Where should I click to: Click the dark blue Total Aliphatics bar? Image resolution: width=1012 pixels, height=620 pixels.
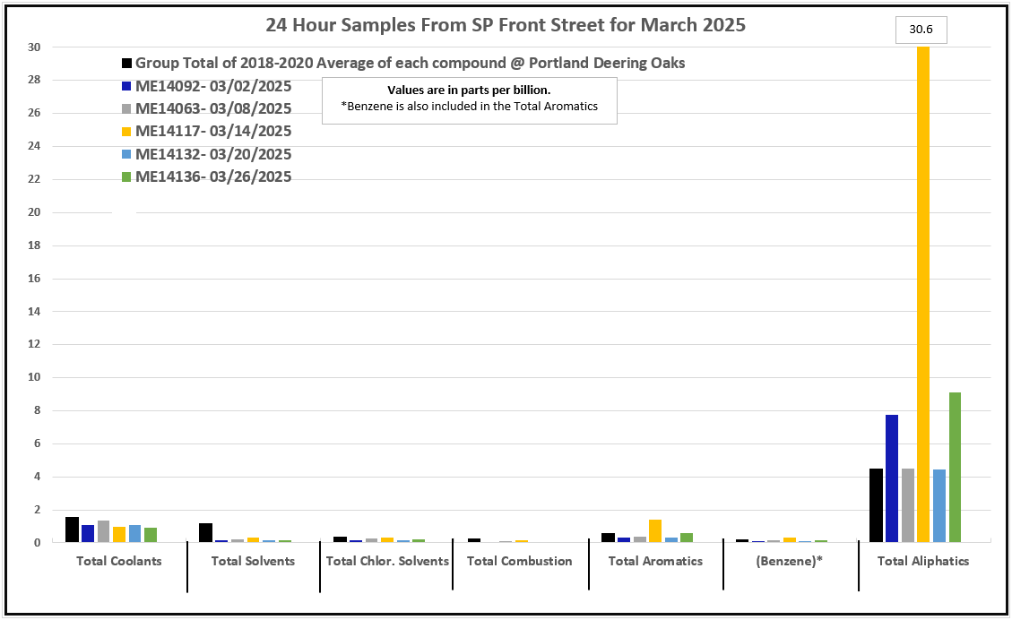coord(891,478)
